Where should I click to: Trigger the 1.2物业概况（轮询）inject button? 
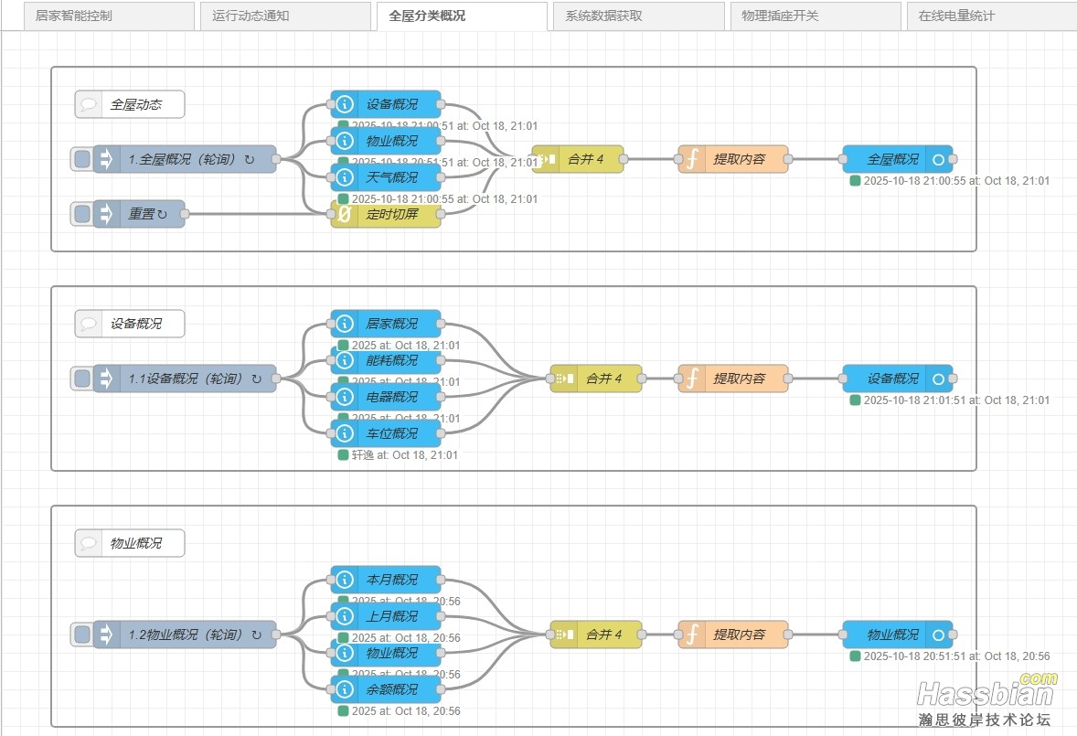tap(82, 635)
